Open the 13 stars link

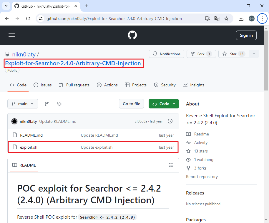tap(197, 151)
